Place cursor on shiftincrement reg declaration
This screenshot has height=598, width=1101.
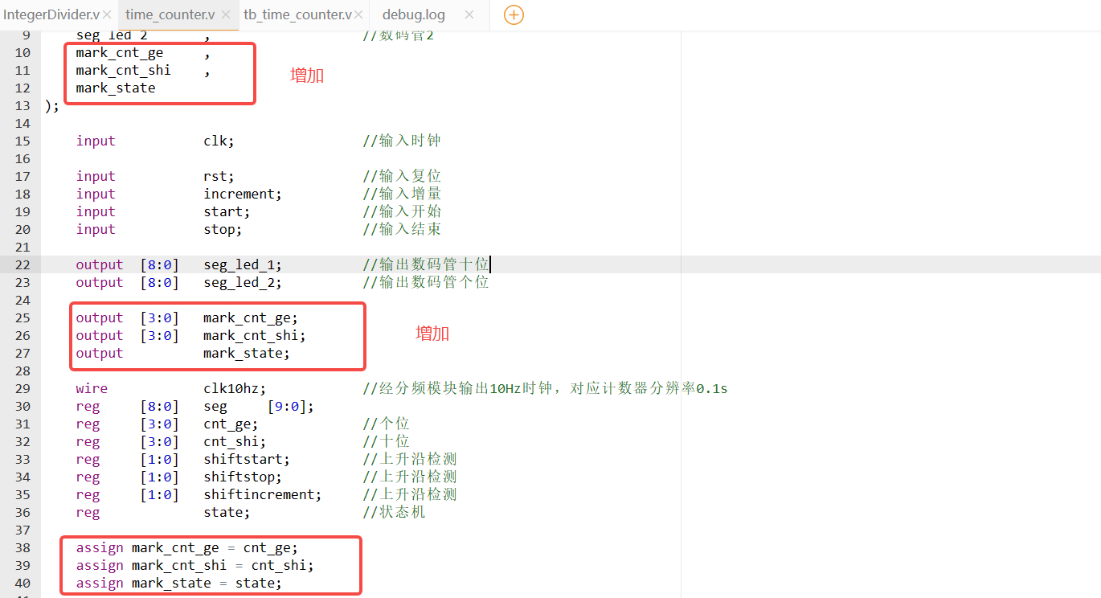coord(261,494)
